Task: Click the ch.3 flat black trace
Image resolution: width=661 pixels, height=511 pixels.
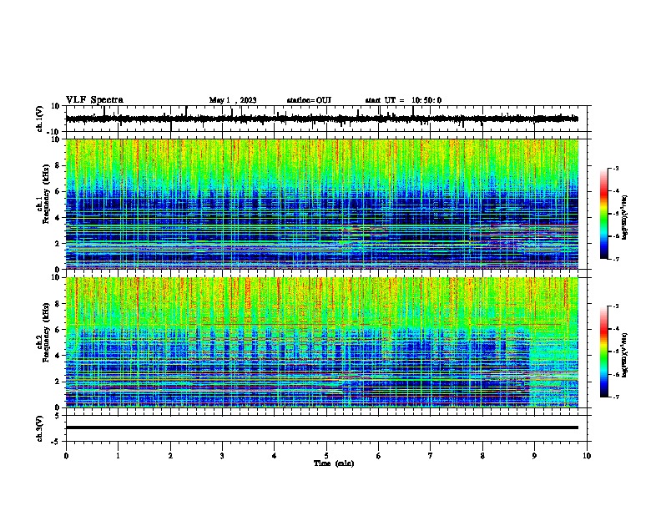Action: tap(322, 428)
